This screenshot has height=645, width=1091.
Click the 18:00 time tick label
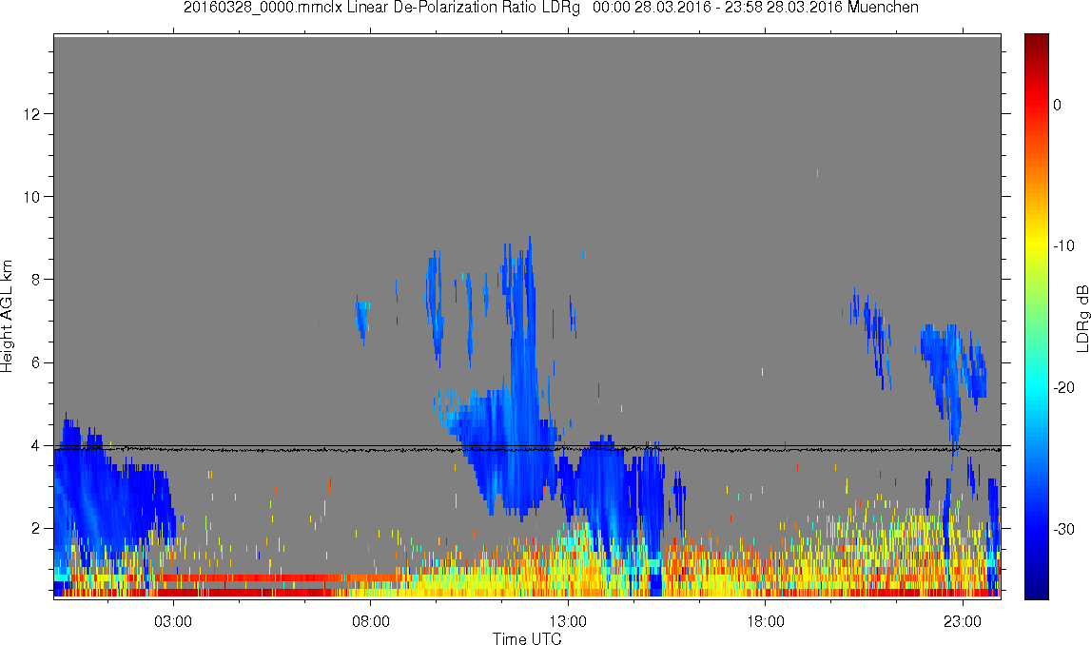coord(766,621)
